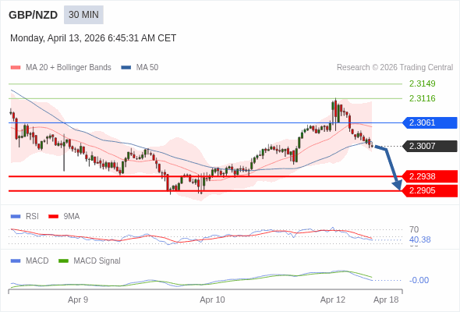Click the MACD Signal legend label
This screenshot has height=312, width=460.
click(97, 261)
